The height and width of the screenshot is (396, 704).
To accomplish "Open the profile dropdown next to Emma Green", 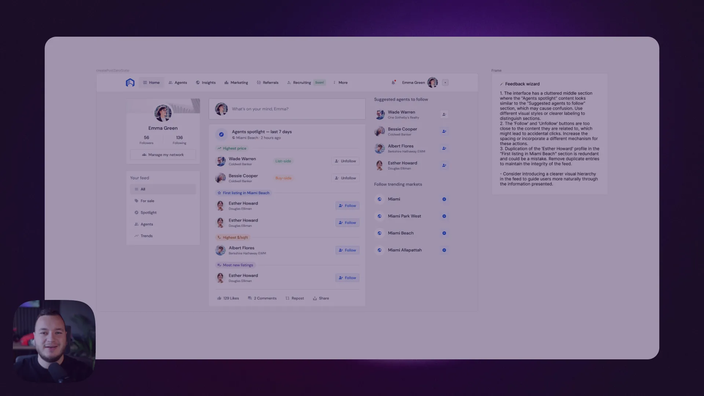I will 445,82.
